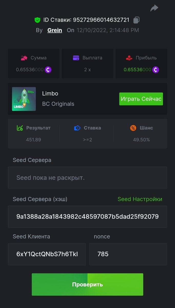The image size is (175, 308).
Task: Open the Grein user profile link
Action: [x=55, y=30]
